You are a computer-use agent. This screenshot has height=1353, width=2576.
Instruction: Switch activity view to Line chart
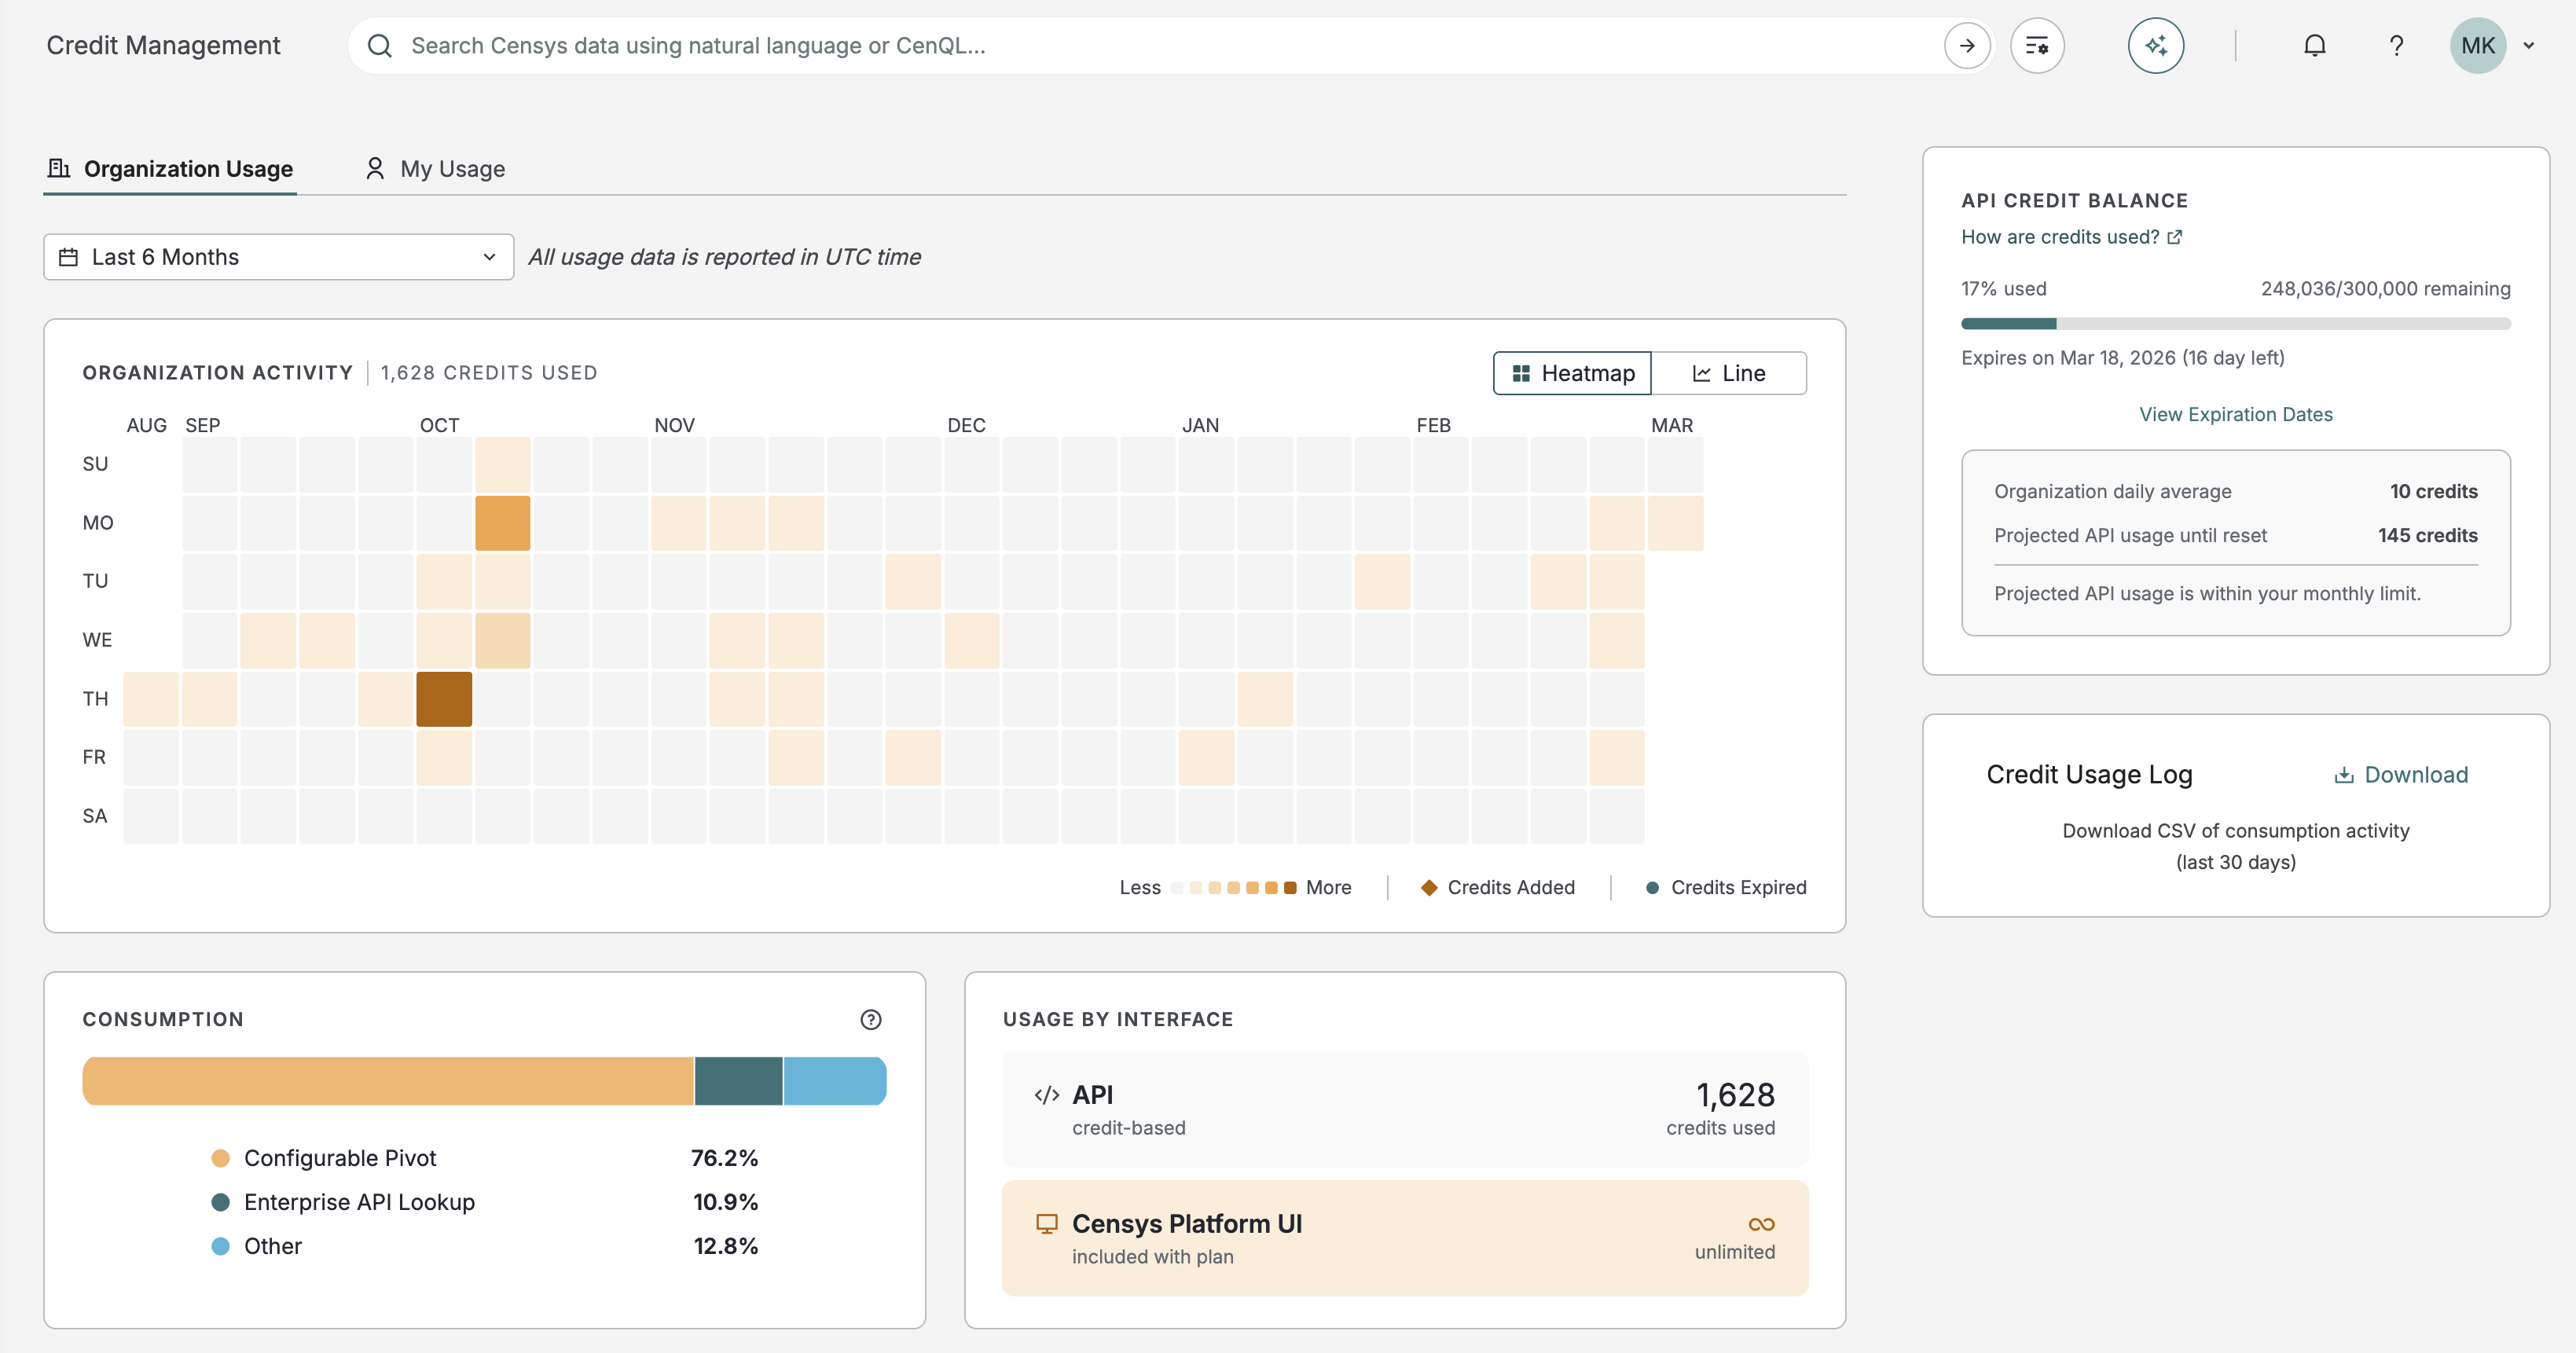click(1728, 373)
